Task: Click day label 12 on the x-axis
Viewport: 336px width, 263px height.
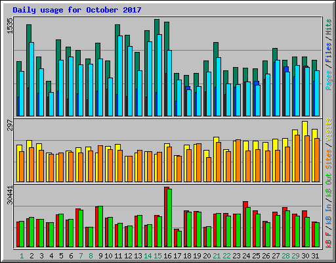Action: tap(128, 256)
